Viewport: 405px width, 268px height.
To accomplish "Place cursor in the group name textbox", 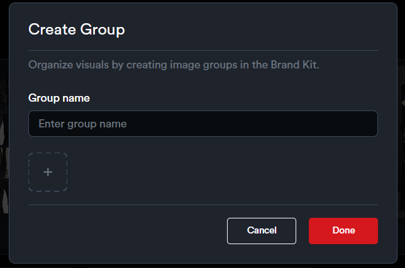I will pyautogui.click(x=203, y=124).
